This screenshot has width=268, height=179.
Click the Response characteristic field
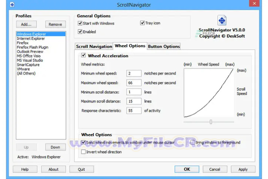134,111
